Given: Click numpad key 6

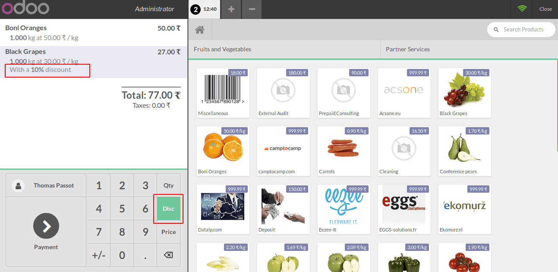Looking at the screenshot, I should [x=145, y=209].
